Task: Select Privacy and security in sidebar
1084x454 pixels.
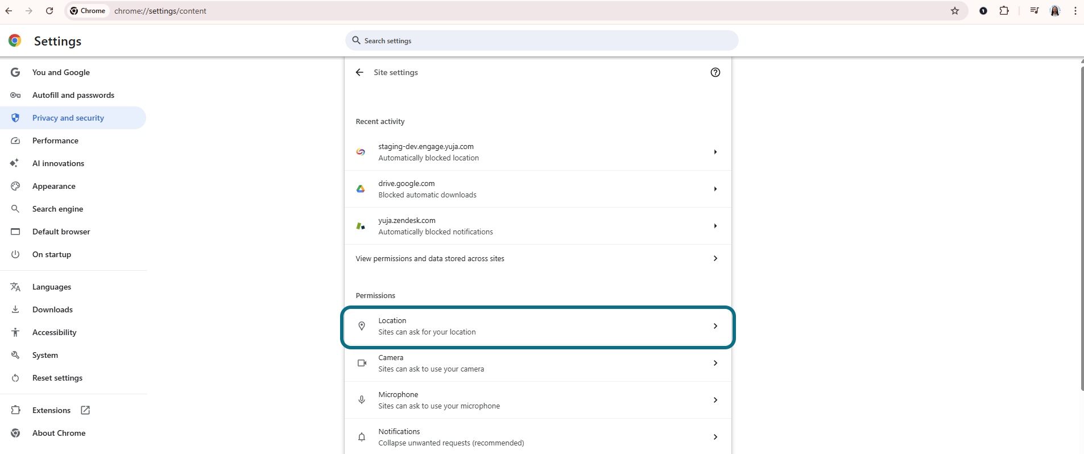Action: tap(73, 118)
